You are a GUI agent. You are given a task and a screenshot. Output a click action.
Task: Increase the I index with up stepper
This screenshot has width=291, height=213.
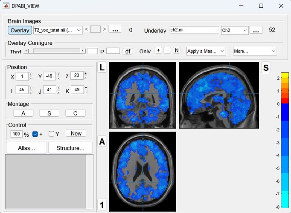click(x=31, y=88)
